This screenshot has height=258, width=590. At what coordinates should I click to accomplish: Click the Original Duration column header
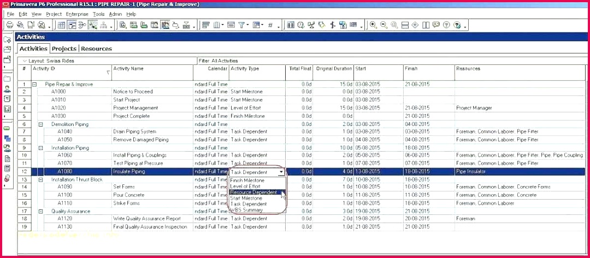coord(334,73)
